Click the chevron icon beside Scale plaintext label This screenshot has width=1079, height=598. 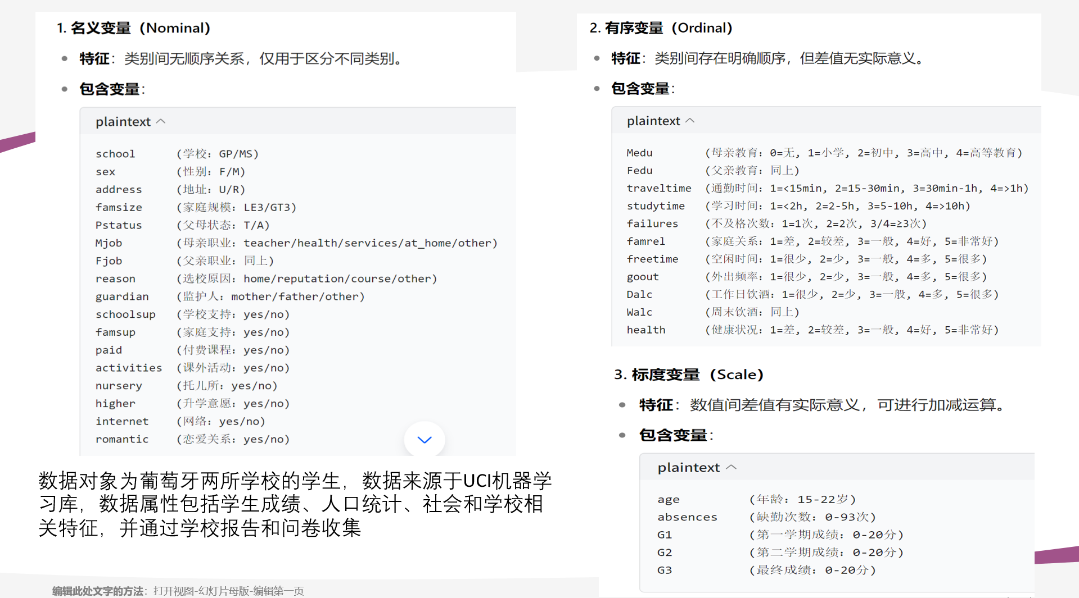tap(732, 467)
